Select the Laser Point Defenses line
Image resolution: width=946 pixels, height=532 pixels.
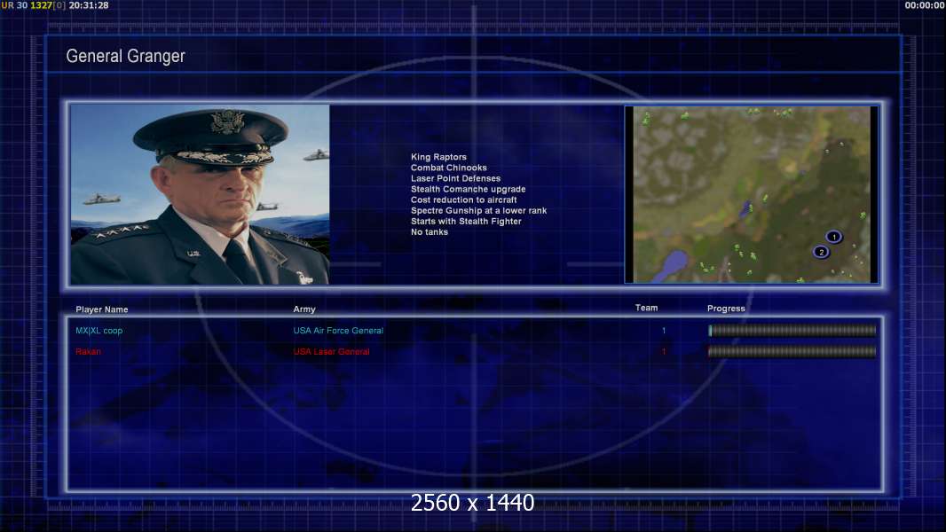click(455, 178)
